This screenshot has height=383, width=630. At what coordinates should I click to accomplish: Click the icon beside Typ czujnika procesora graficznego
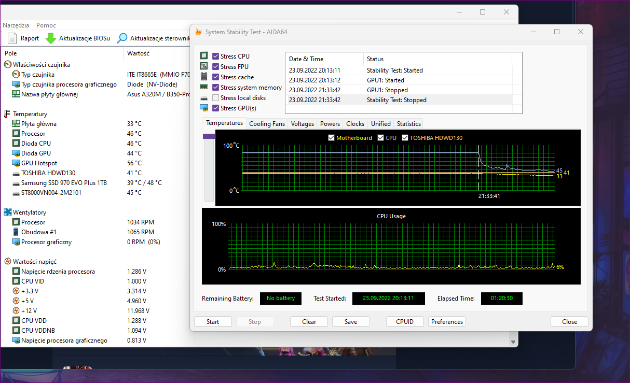pyautogui.click(x=16, y=84)
